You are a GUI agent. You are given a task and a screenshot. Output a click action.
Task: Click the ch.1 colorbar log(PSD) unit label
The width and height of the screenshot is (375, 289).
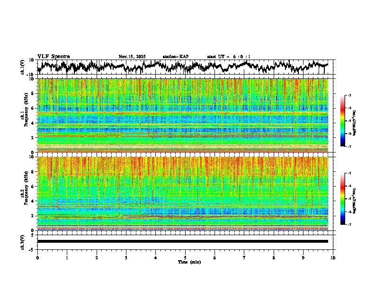pos(355,123)
